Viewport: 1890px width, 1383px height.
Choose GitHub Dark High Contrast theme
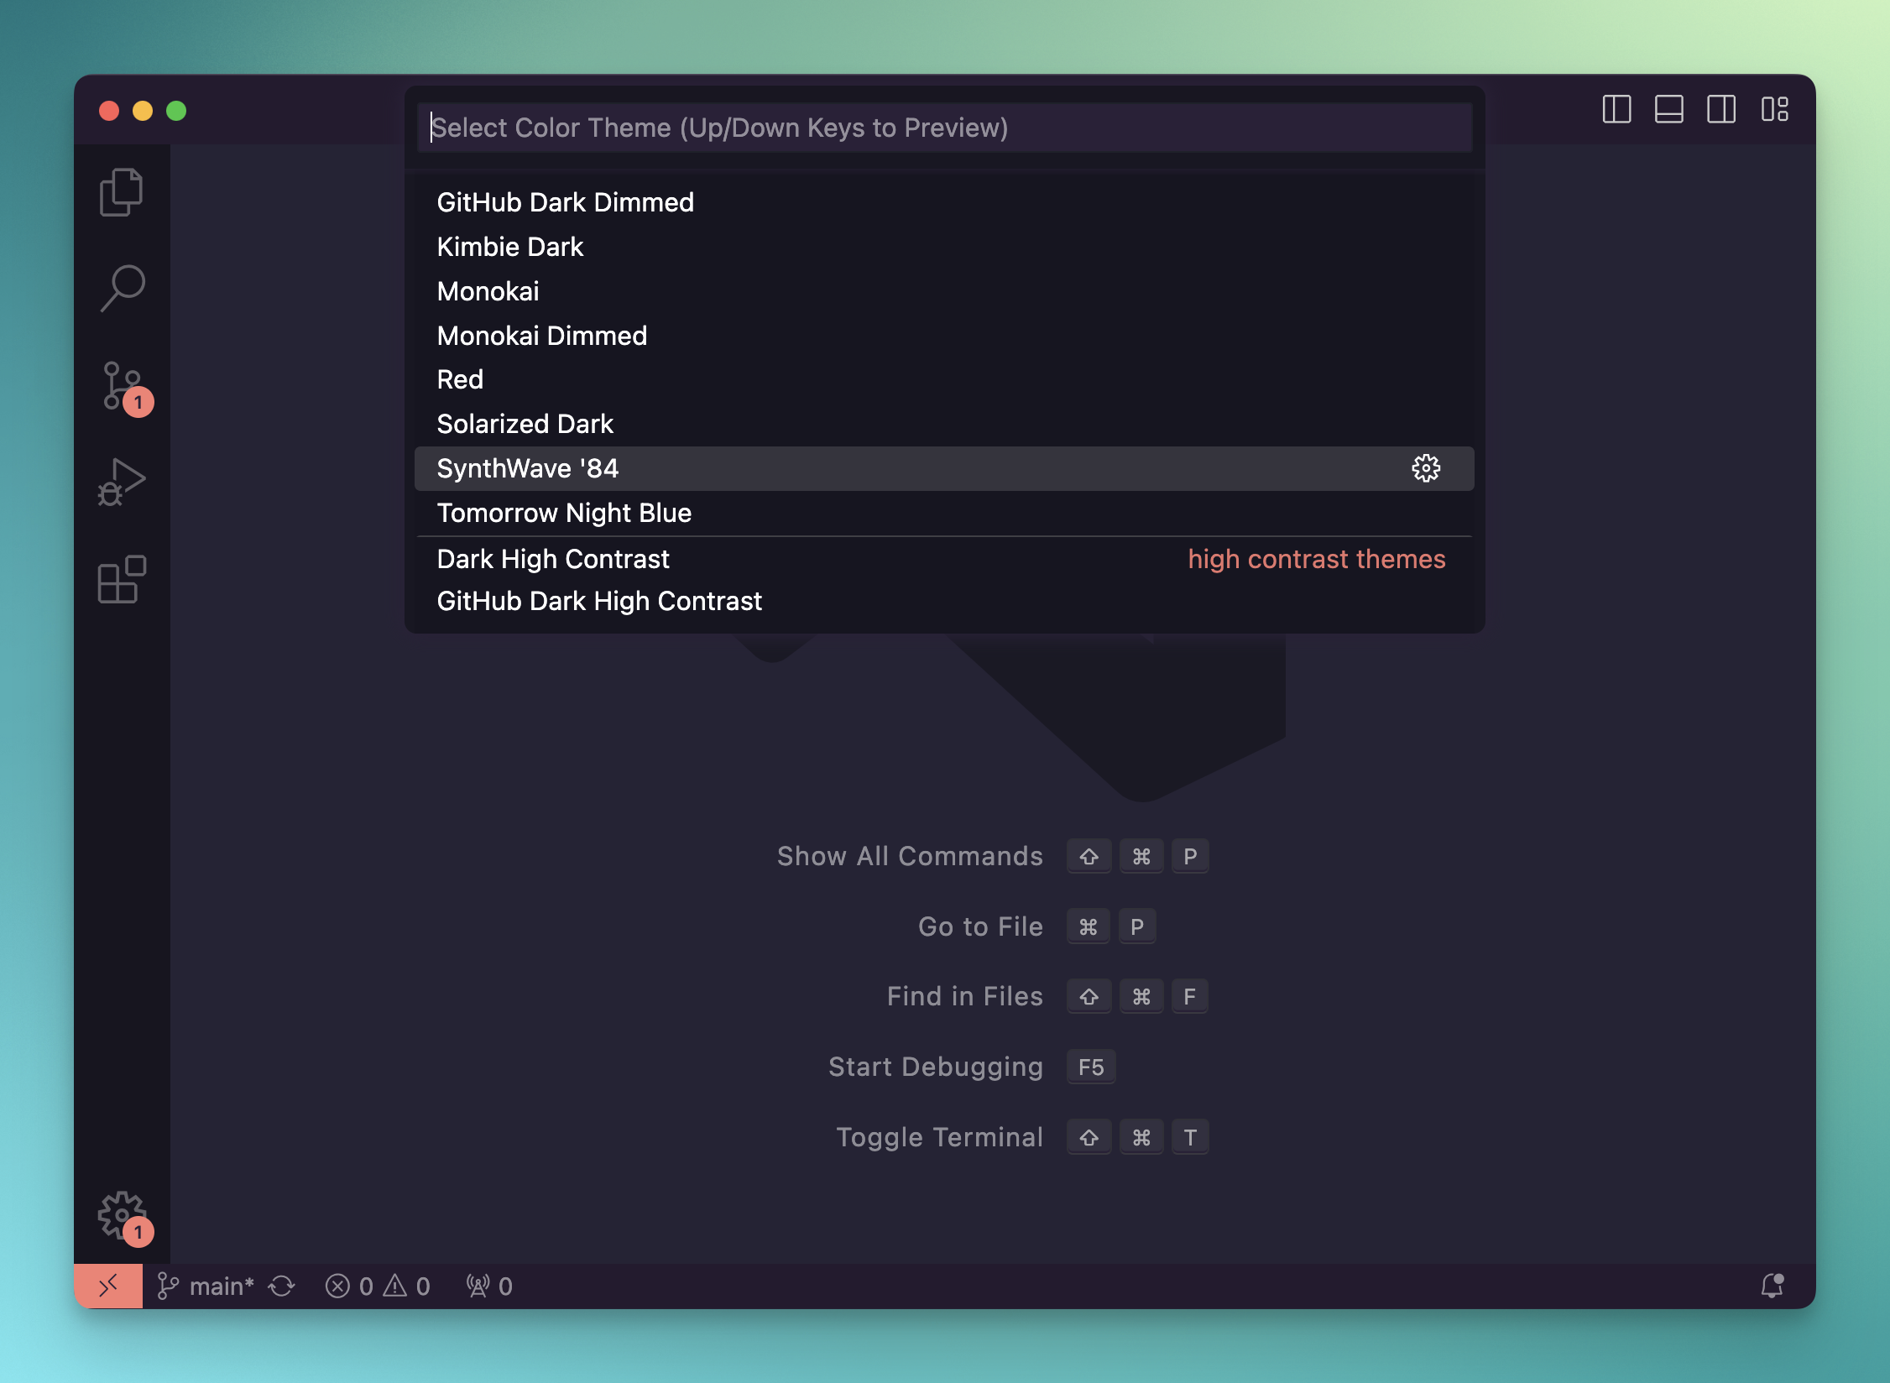pos(599,601)
